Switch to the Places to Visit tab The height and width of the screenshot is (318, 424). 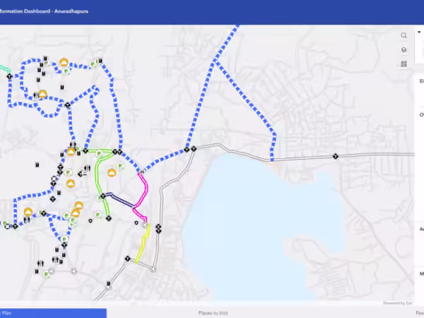point(213,312)
